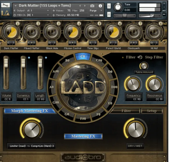Click the Frequency knob

tap(133, 84)
